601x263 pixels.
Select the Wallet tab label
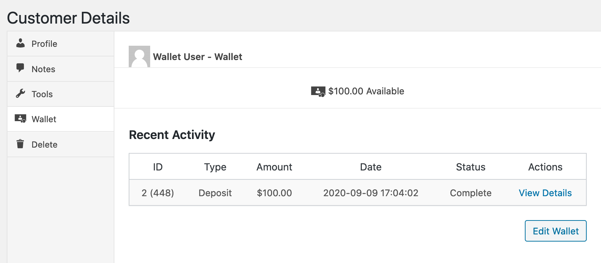pyautogui.click(x=44, y=119)
